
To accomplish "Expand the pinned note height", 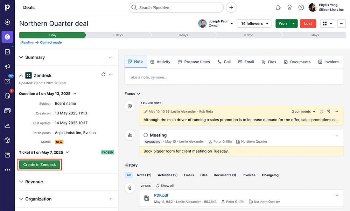I will coord(321,112).
